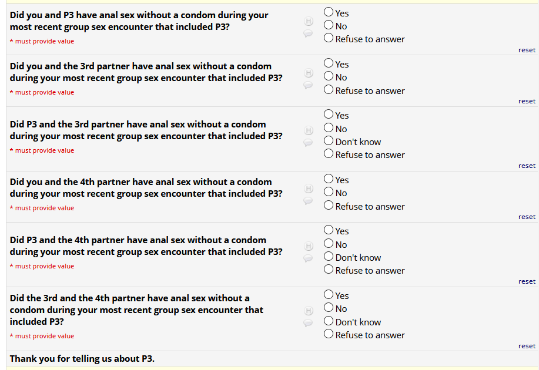The width and height of the screenshot is (539, 370).
Task: Open comment balloon for the 'you and P3' question
Action: 307,33
